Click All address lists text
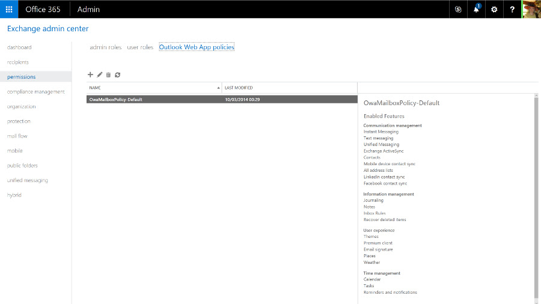Image resolution: width=541 pixels, height=304 pixels. click(378, 170)
